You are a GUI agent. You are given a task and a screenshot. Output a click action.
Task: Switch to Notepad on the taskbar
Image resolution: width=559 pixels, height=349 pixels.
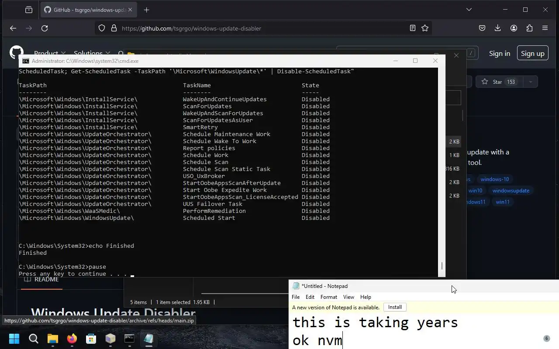(x=148, y=339)
